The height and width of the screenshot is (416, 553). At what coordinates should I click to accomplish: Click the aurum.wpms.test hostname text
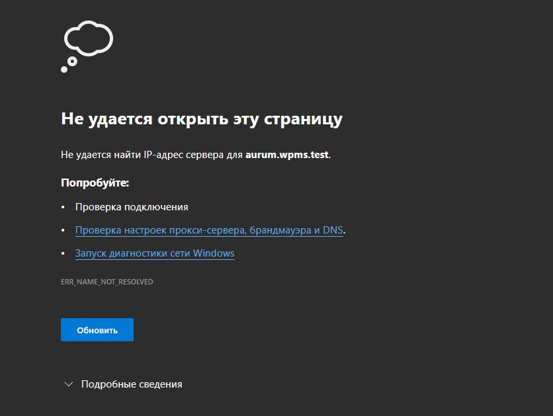286,154
